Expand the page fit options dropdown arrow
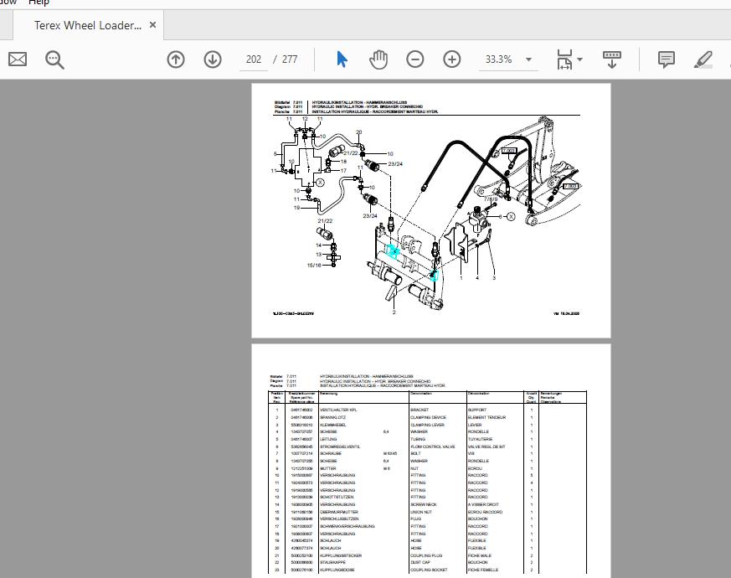 tap(578, 59)
